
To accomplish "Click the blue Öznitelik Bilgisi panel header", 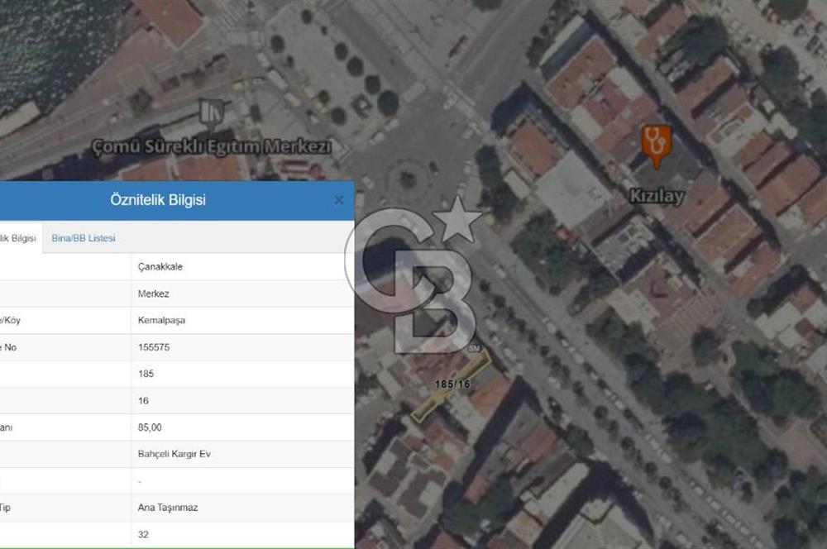I will pyautogui.click(x=157, y=200).
